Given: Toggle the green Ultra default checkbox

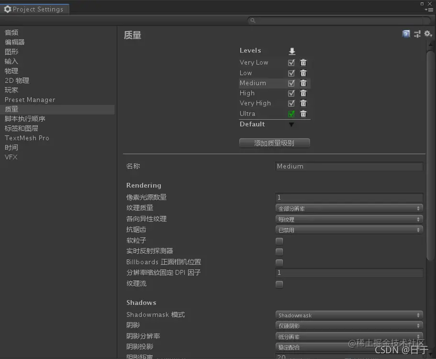Looking at the screenshot, I should 291,114.
